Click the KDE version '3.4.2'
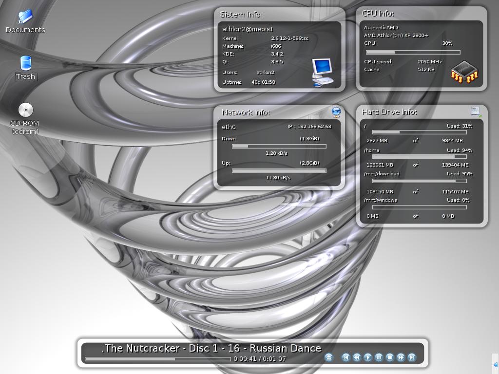 pyautogui.click(x=277, y=54)
